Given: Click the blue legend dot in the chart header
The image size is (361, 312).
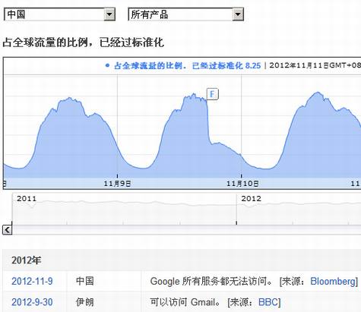Looking at the screenshot, I should pyautogui.click(x=107, y=65).
